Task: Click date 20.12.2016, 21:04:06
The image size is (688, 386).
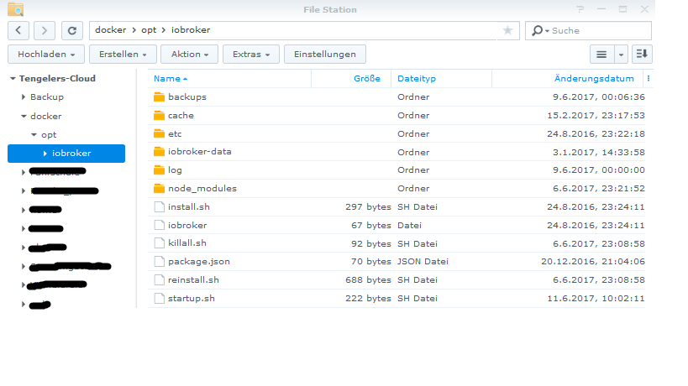Action: pos(593,262)
